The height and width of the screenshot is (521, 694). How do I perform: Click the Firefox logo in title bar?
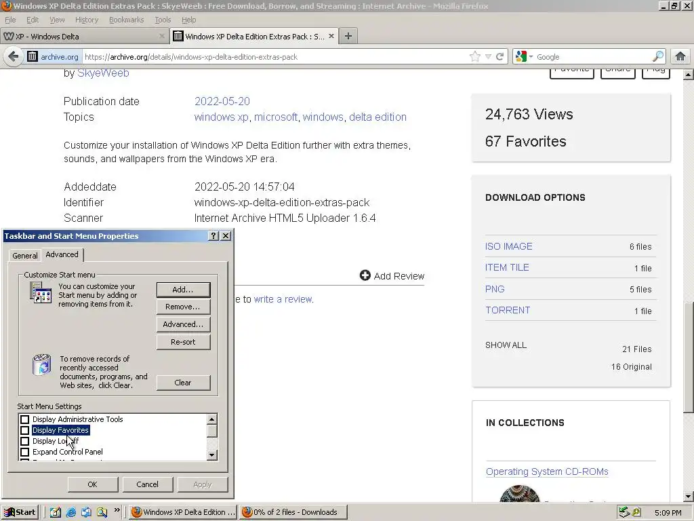pyautogui.click(x=6, y=5)
